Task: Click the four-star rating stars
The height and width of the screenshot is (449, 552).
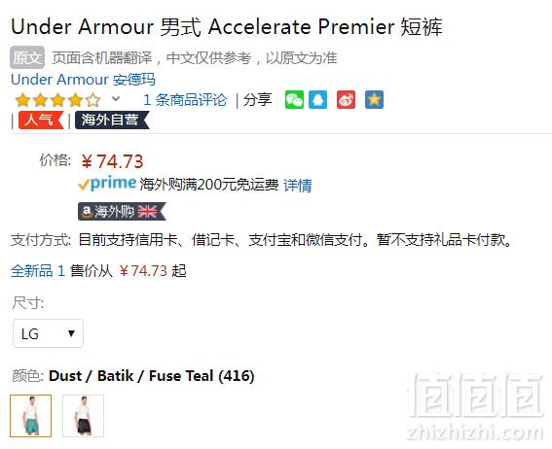Action: [58, 100]
